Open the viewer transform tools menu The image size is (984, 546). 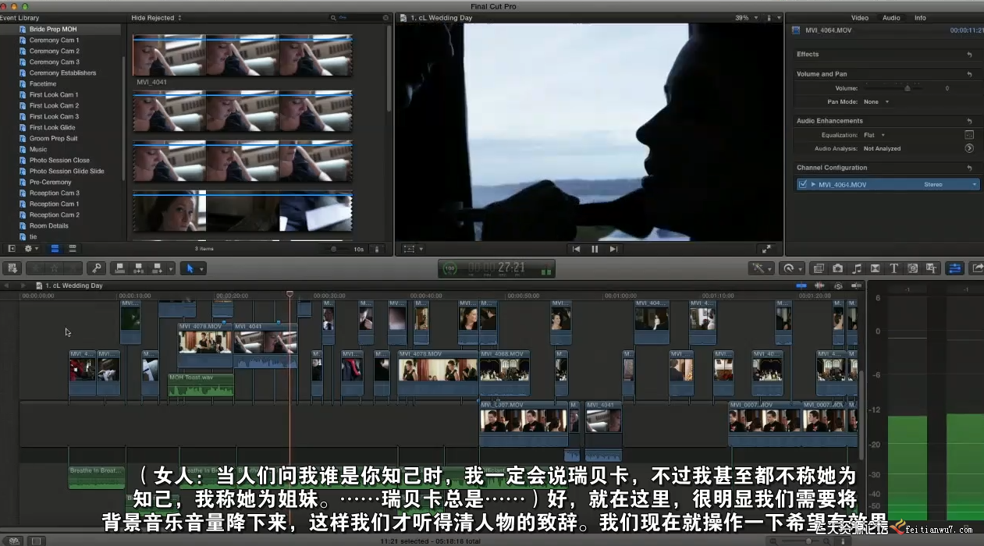pos(412,249)
